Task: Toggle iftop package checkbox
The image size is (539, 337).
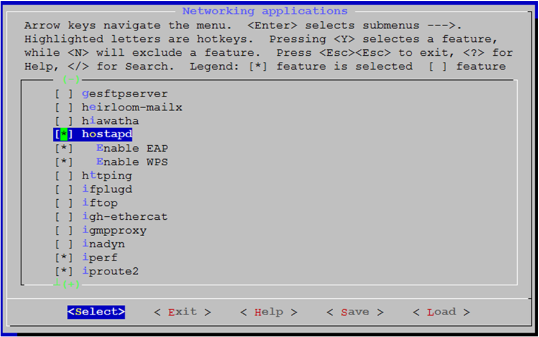Action: click(x=64, y=203)
